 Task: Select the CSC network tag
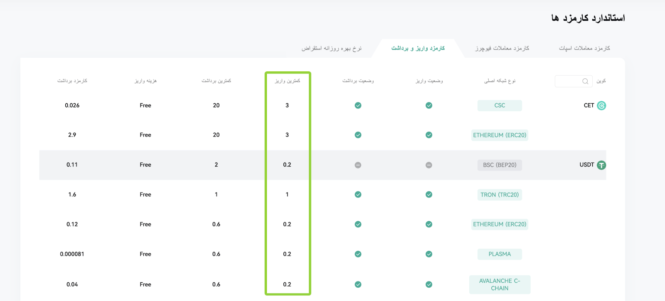[500, 105]
